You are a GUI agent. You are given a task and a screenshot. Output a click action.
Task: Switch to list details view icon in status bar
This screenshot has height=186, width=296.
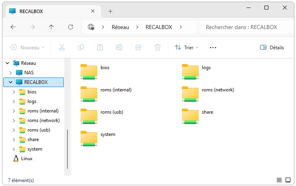(x=279, y=180)
